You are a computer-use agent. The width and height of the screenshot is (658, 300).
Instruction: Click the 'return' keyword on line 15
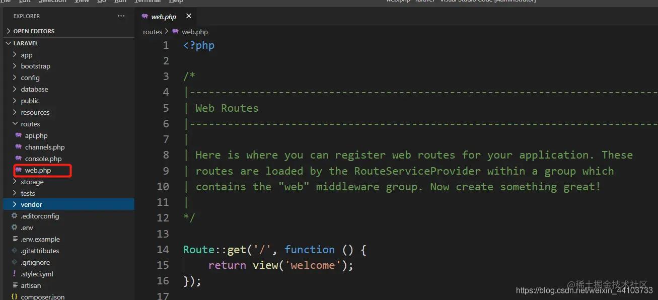pyautogui.click(x=227, y=265)
